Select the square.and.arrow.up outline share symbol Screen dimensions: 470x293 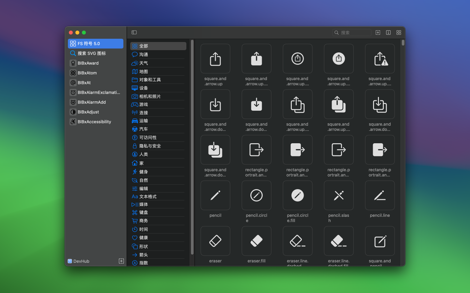click(x=215, y=59)
